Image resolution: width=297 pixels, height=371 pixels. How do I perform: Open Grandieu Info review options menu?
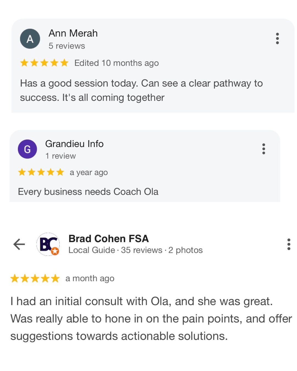263,149
